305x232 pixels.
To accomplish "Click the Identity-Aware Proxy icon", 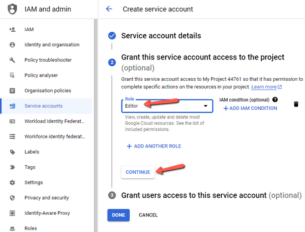I will coord(12,213).
